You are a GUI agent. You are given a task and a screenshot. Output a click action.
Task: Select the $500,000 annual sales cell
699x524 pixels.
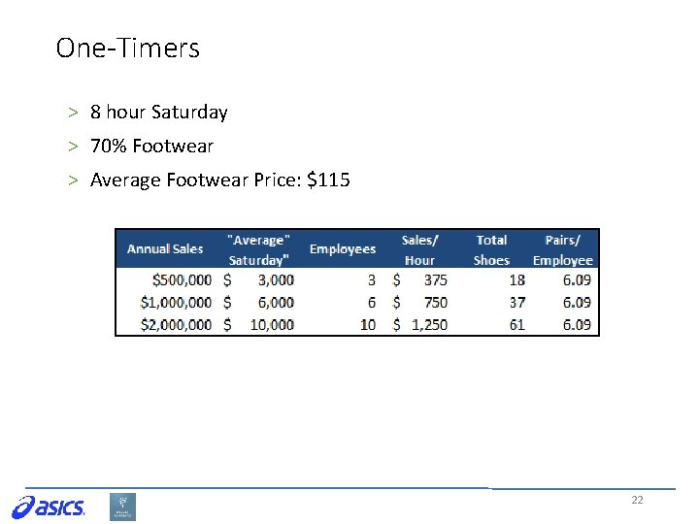point(182,279)
